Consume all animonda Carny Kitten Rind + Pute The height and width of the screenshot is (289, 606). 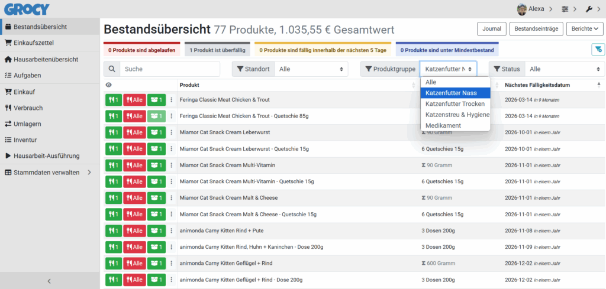[x=134, y=230]
